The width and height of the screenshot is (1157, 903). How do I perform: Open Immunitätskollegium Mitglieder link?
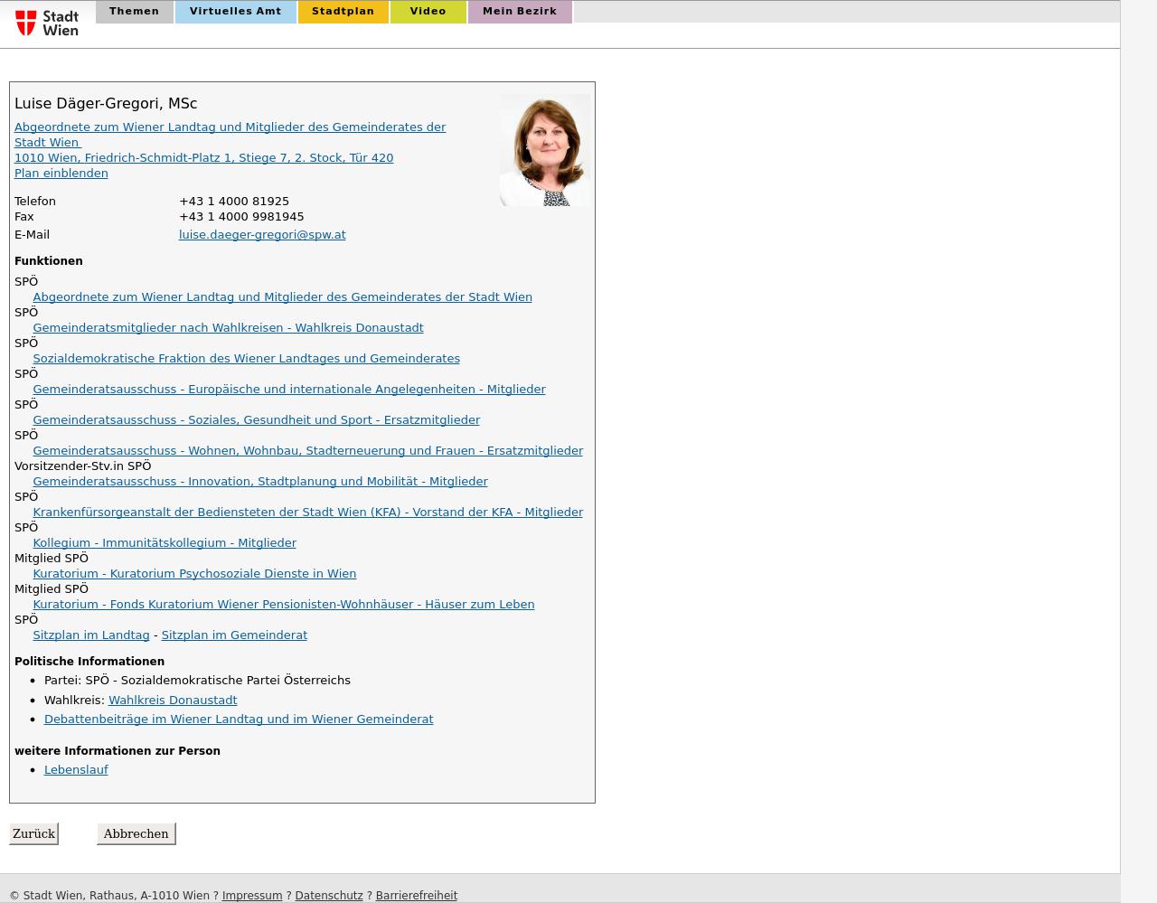tap(165, 543)
